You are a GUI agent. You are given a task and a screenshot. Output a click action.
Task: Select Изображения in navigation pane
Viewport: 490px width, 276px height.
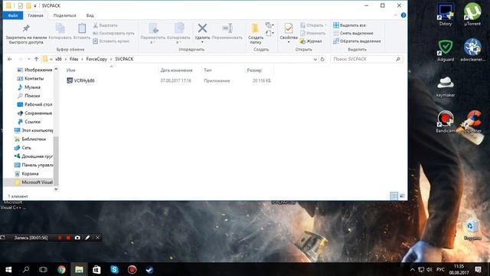[x=34, y=70]
